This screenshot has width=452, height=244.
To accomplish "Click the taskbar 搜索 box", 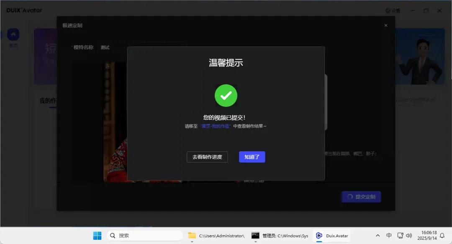I will [x=145, y=236].
